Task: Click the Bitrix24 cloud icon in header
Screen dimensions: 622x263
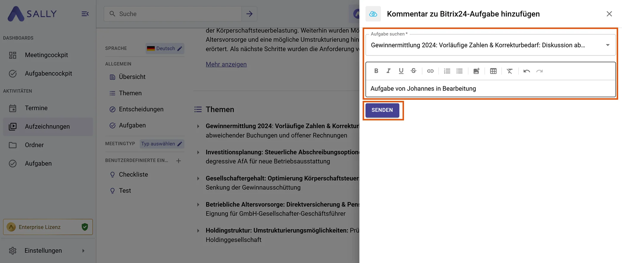Action: [x=373, y=14]
